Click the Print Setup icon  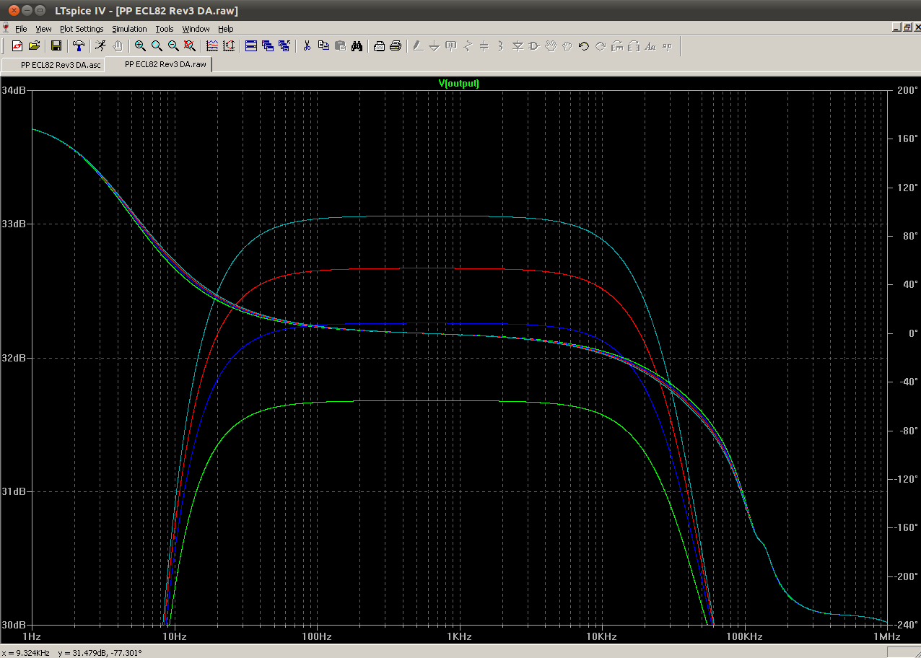pyautogui.click(x=379, y=46)
